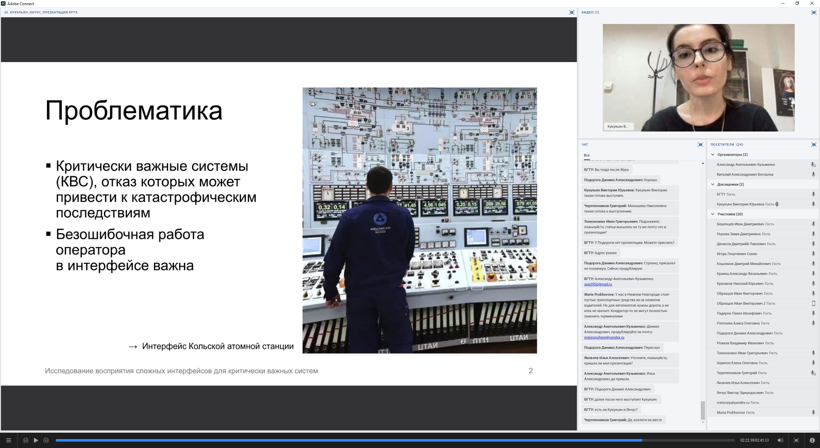Click the 02:22:39/02:45:13 time display
The image size is (820, 448).
point(754,440)
